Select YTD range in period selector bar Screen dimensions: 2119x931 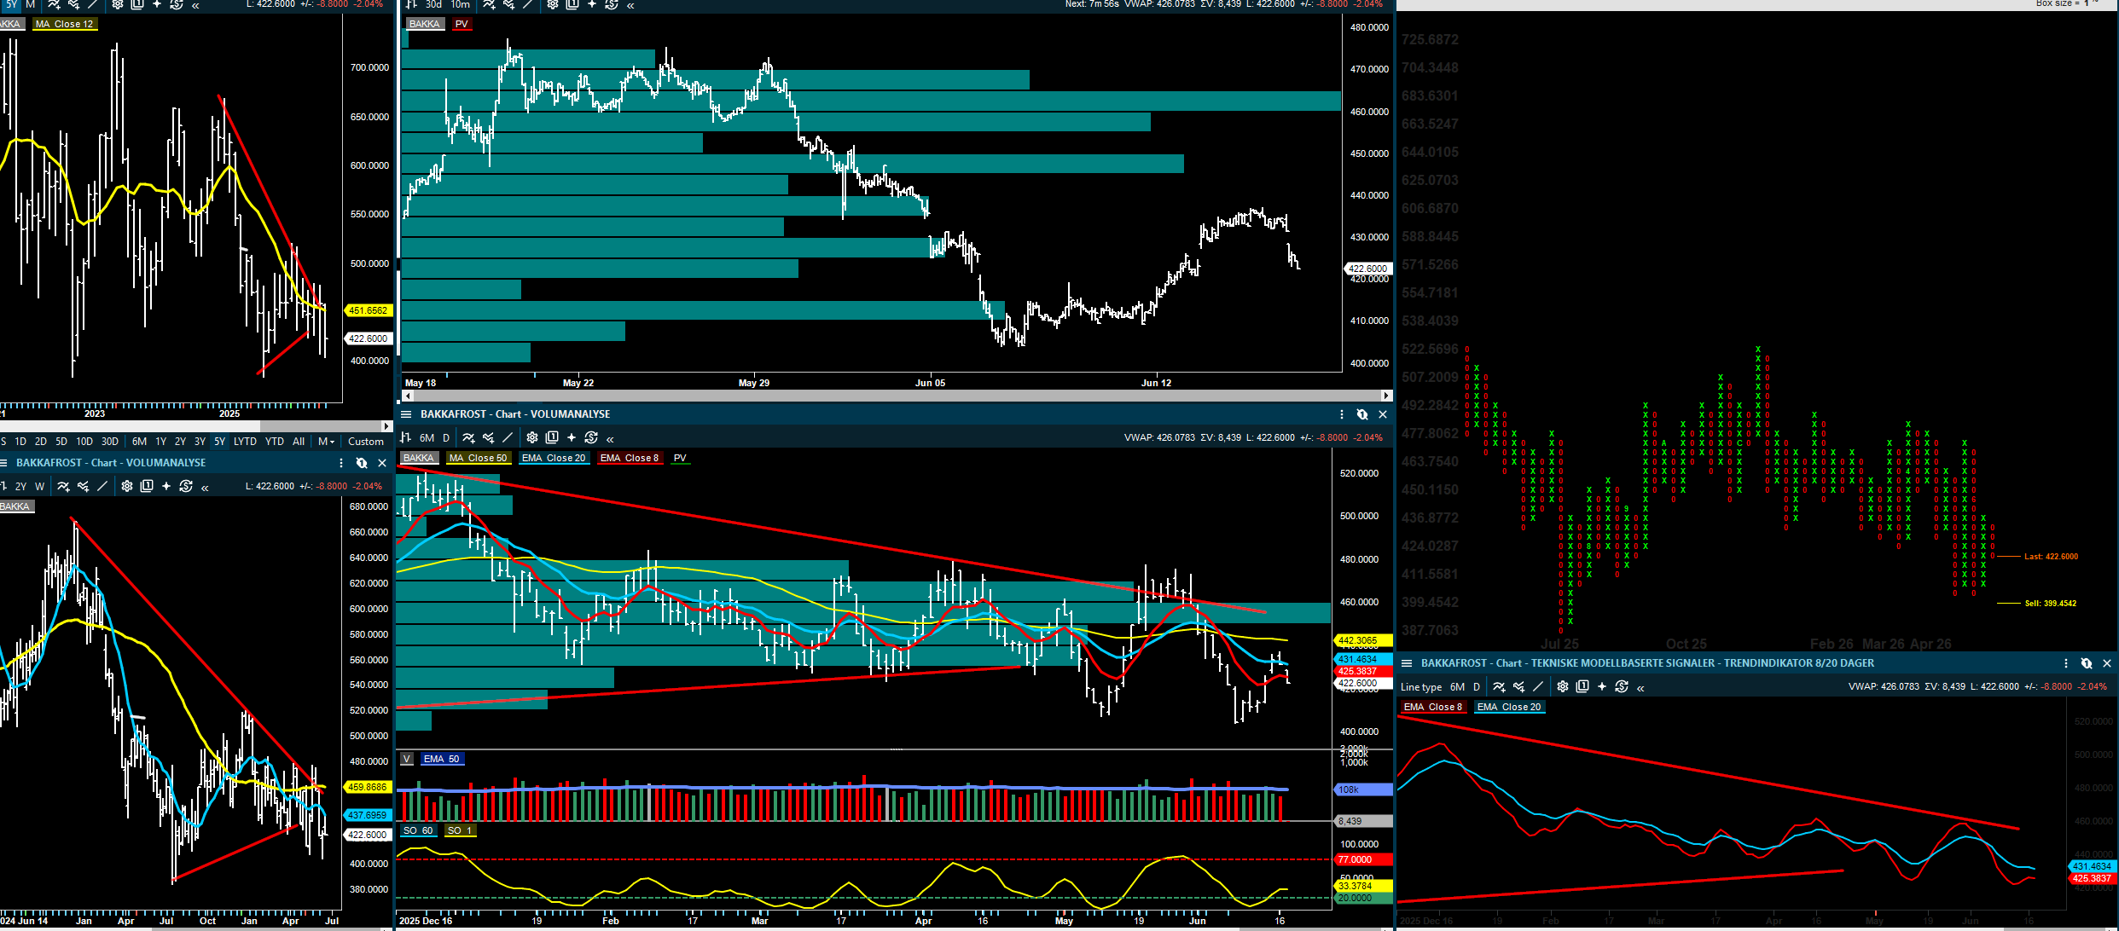click(x=274, y=442)
